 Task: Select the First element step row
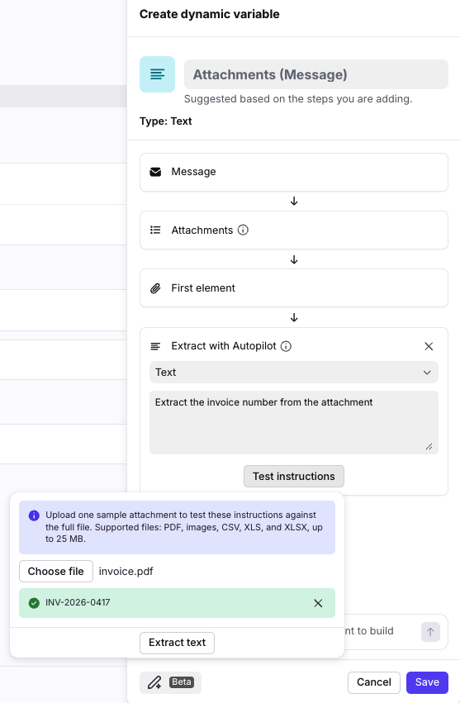tap(294, 287)
